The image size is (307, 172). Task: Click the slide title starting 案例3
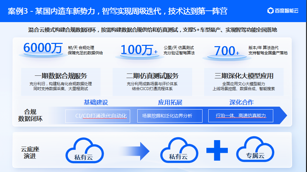pyautogui.click(x=117, y=11)
